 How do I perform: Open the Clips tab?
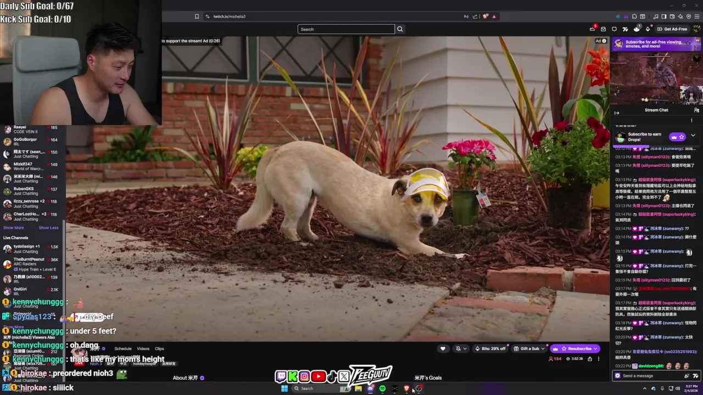coord(159,349)
